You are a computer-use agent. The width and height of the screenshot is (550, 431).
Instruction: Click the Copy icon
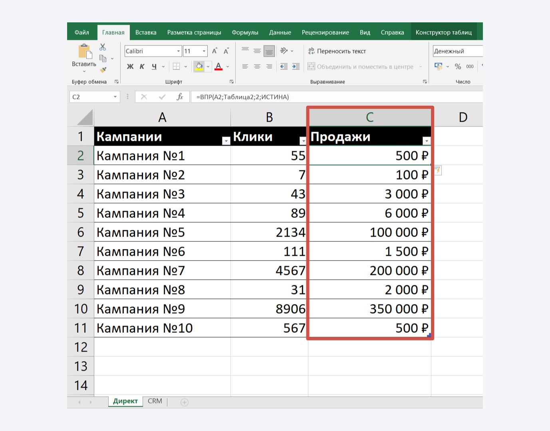click(x=103, y=59)
